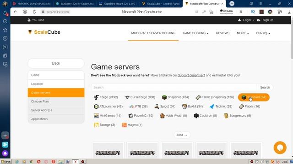Image resolution: width=293 pixels, height=164 pixels.
Task: Select the Forge (2492) server category
Action: coord(106,97)
